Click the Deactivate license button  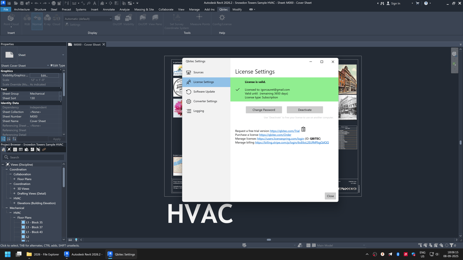305,110
